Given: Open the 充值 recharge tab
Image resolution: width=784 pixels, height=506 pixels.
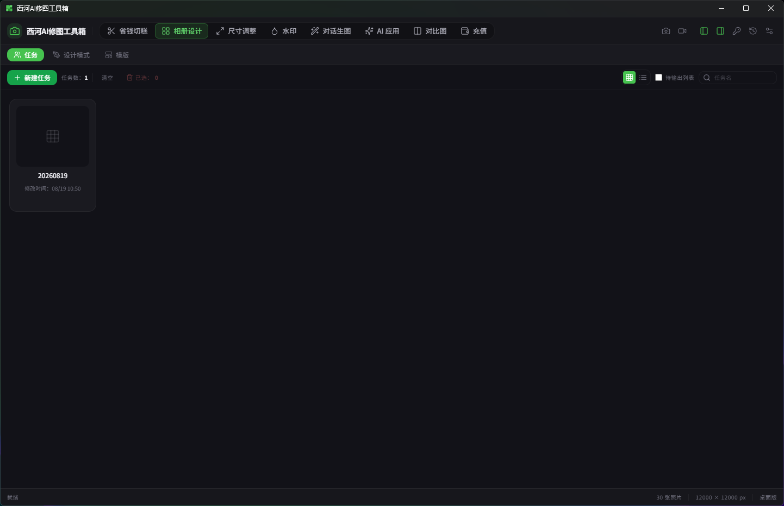Looking at the screenshot, I should click(474, 31).
